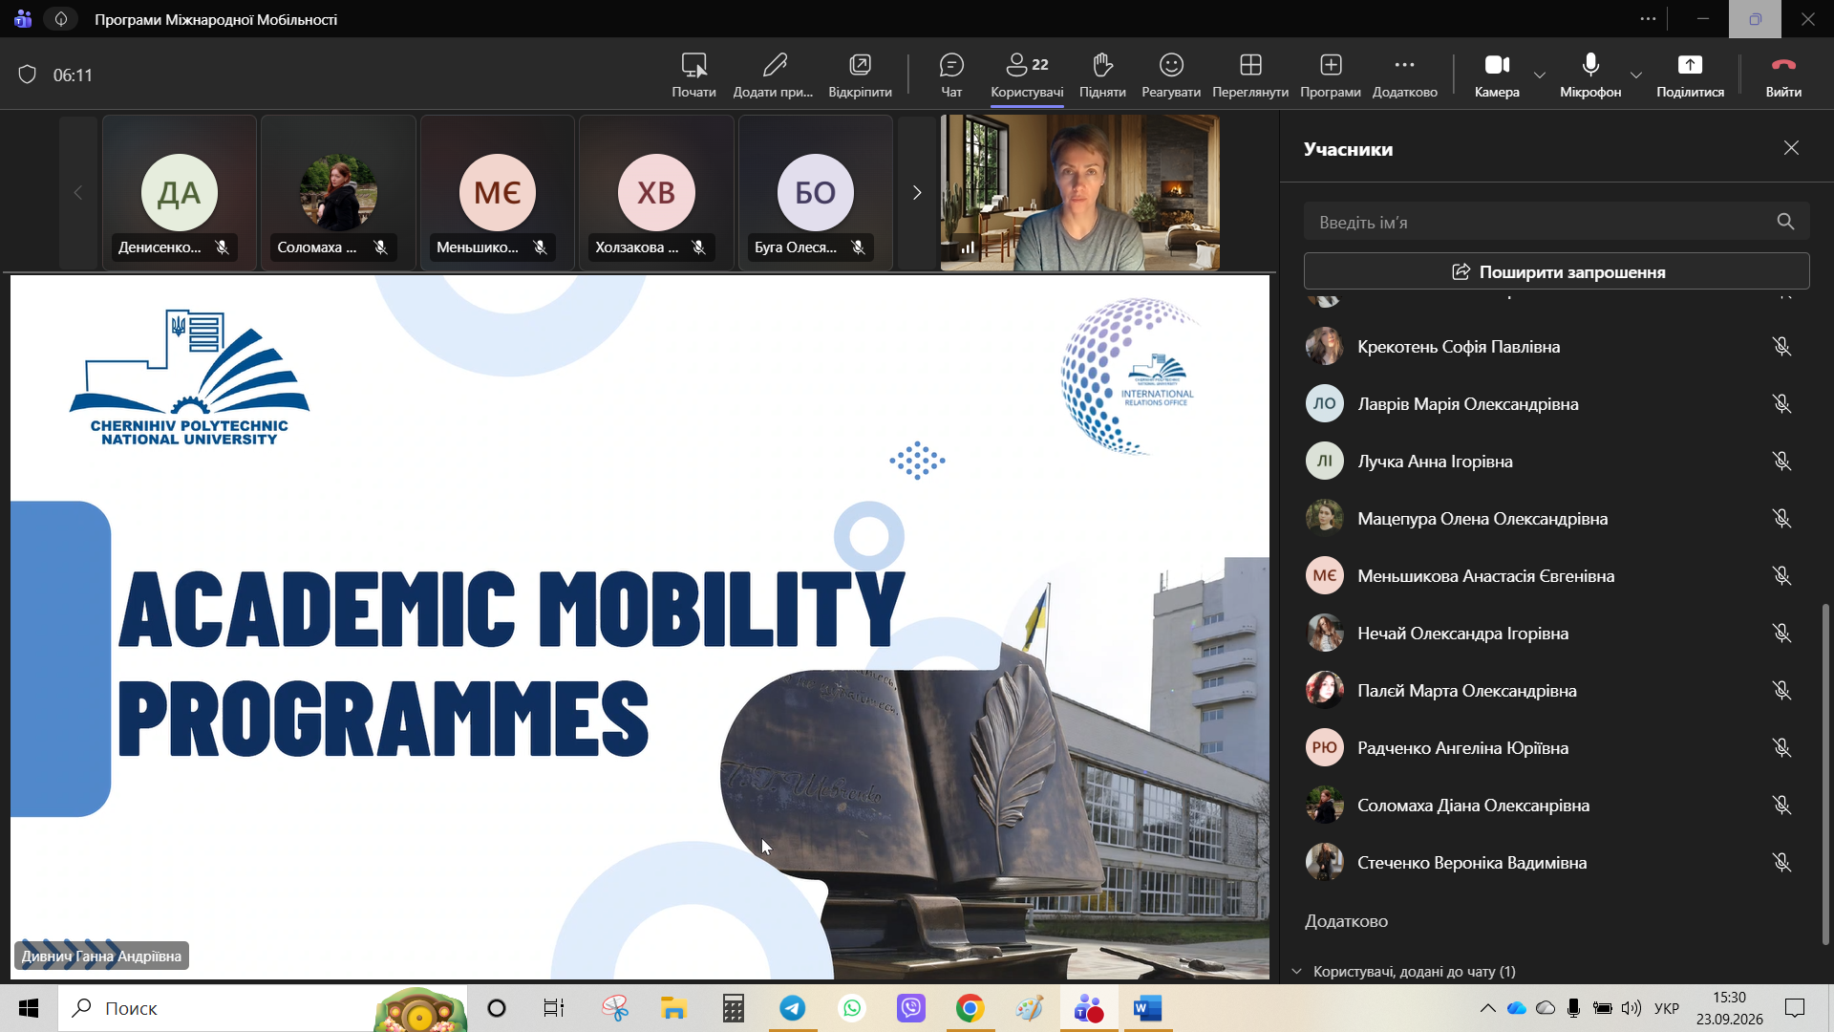Viewport: 1834px width, 1032px height.
Task: Click the shield security icon near timer
Action: click(x=28, y=75)
